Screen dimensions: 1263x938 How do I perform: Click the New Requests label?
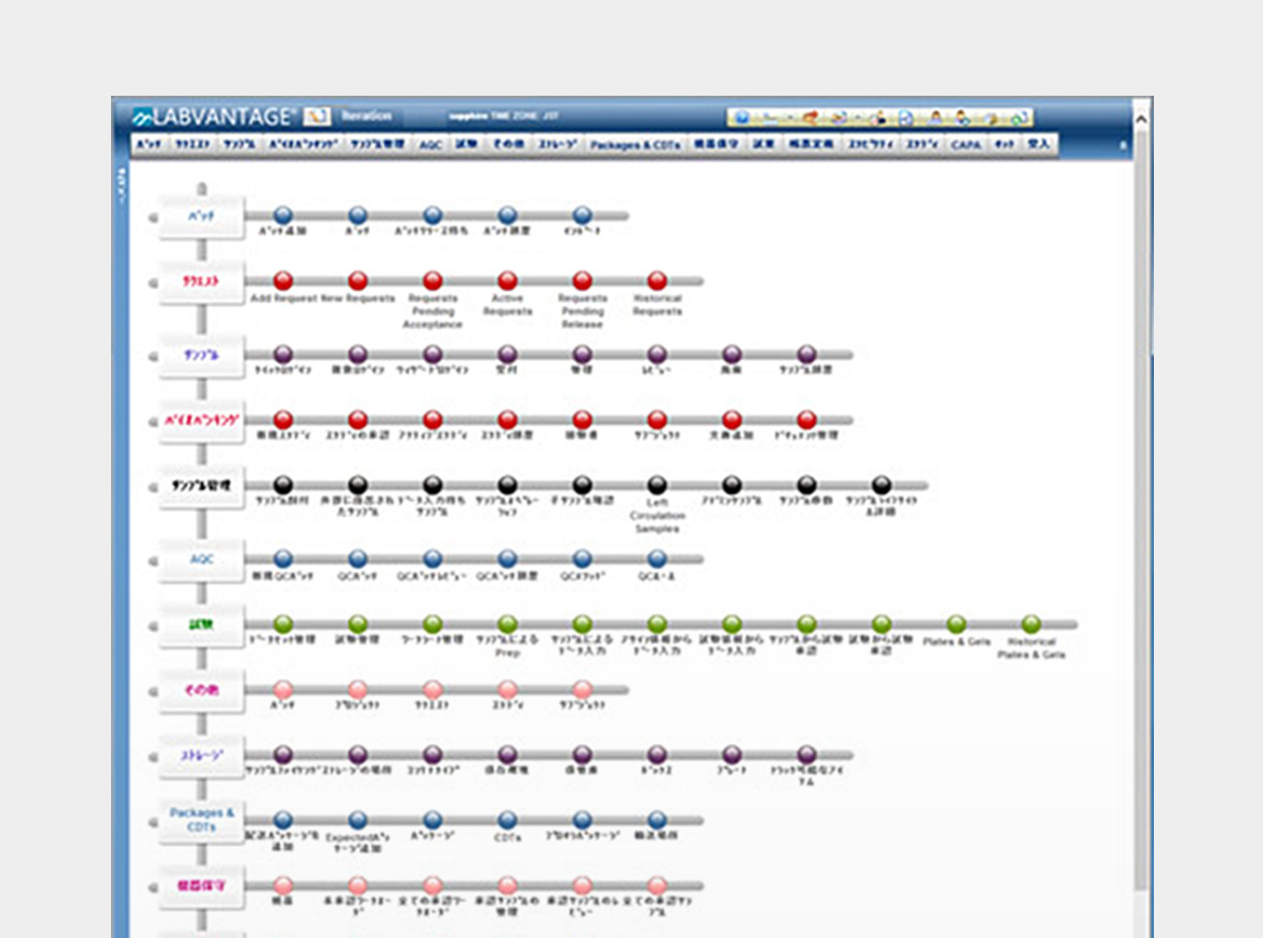tap(357, 299)
